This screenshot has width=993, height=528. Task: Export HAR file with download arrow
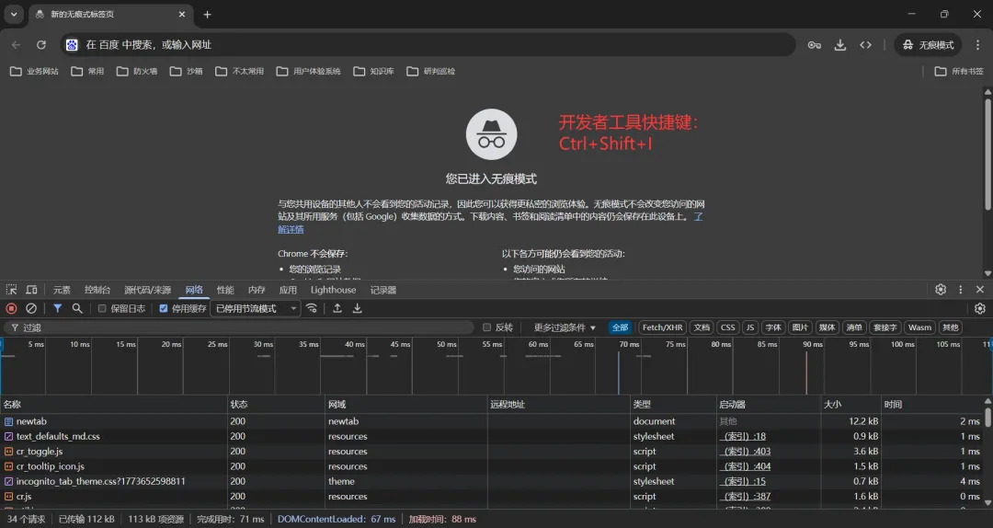point(357,309)
